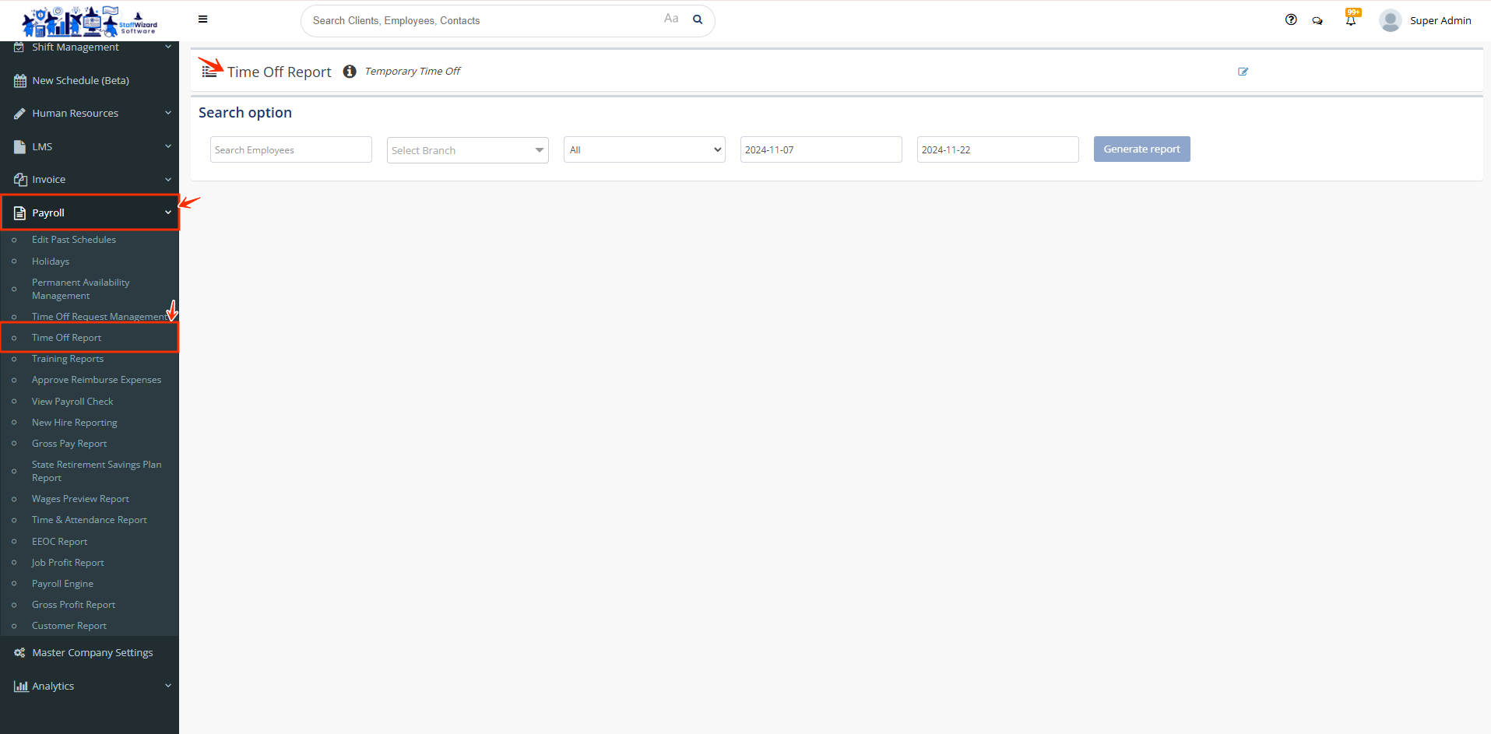This screenshot has height=734, width=1491.
Task: Open the chat messages icon
Action: click(x=1317, y=21)
